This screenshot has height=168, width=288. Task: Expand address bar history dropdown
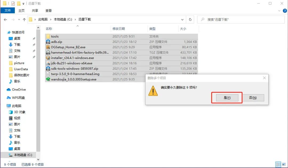(x=182, y=19)
